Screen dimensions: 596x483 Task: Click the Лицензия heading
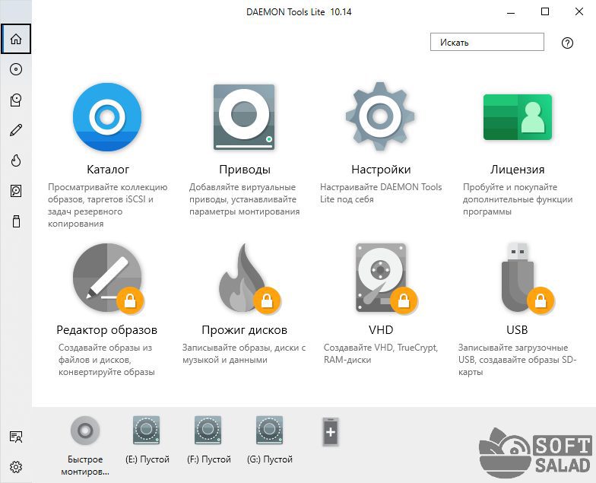pyautogui.click(x=517, y=170)
